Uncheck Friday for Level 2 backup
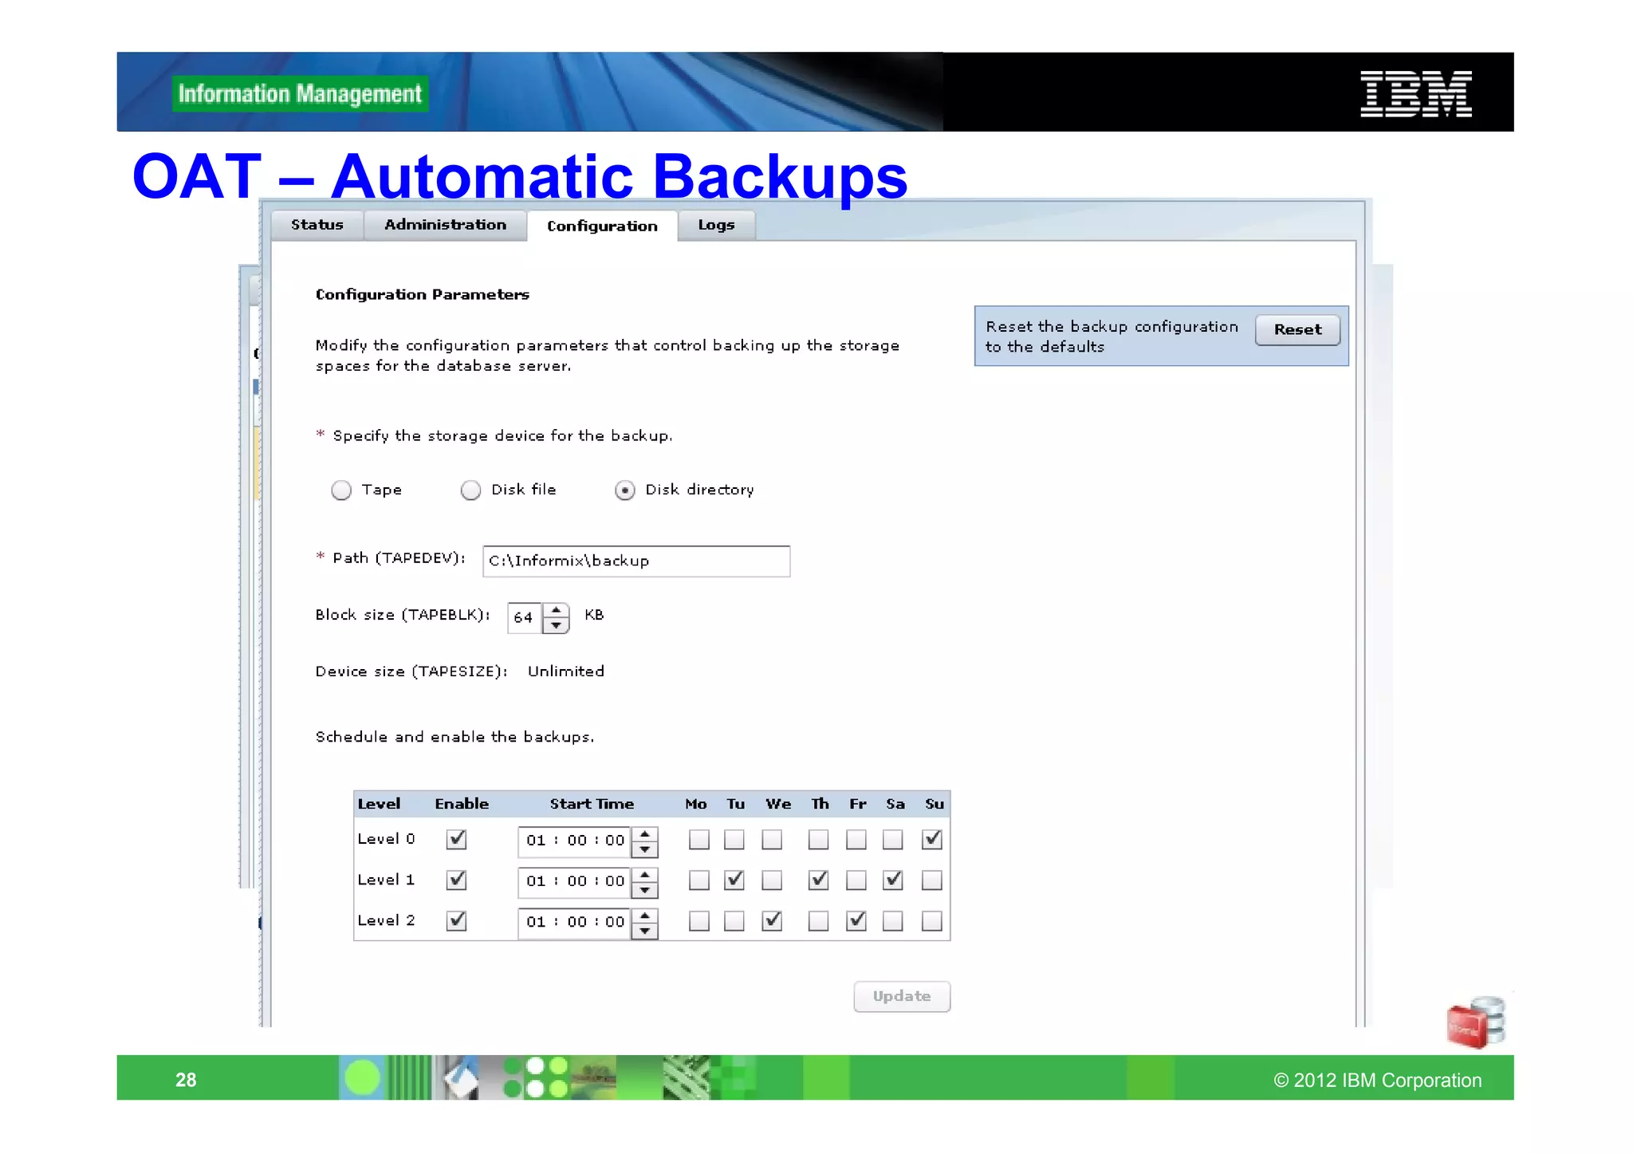The width and height of the screenshot is (1633, 1154). 856,921
